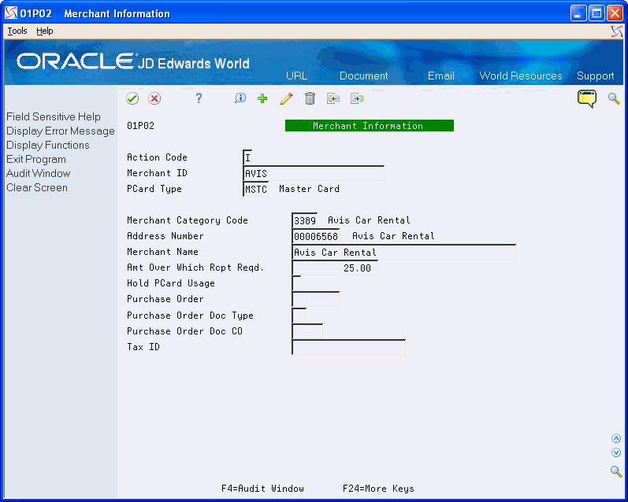Click the Master Card description text
This screenshot has height=502, width=628.
(309, 188)
